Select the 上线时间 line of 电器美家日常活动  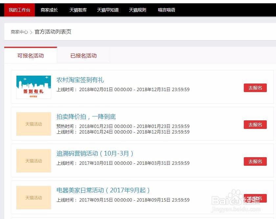click(x=123, y=200)
